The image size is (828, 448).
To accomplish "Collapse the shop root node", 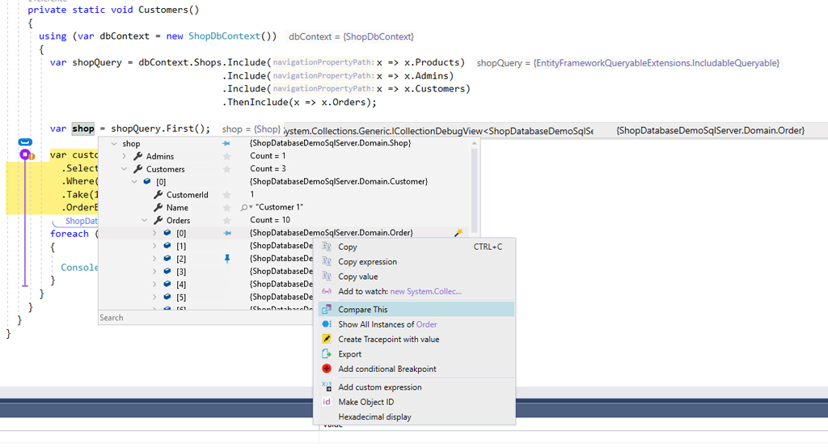I will coord(114,143).
